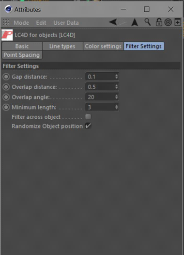
Task: Click the Overlap angle stepper arrows
Action: click(x=116, y=97)
